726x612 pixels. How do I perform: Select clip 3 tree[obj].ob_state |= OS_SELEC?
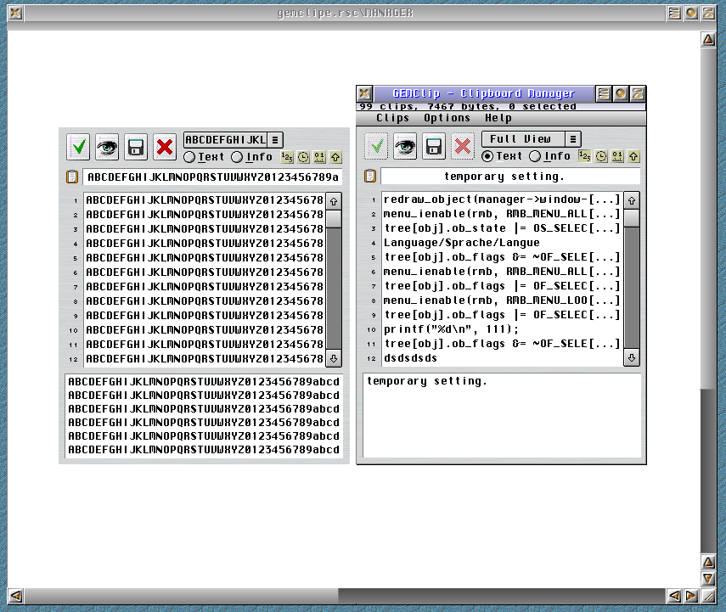pyautogui.click(x=502, y=228)
